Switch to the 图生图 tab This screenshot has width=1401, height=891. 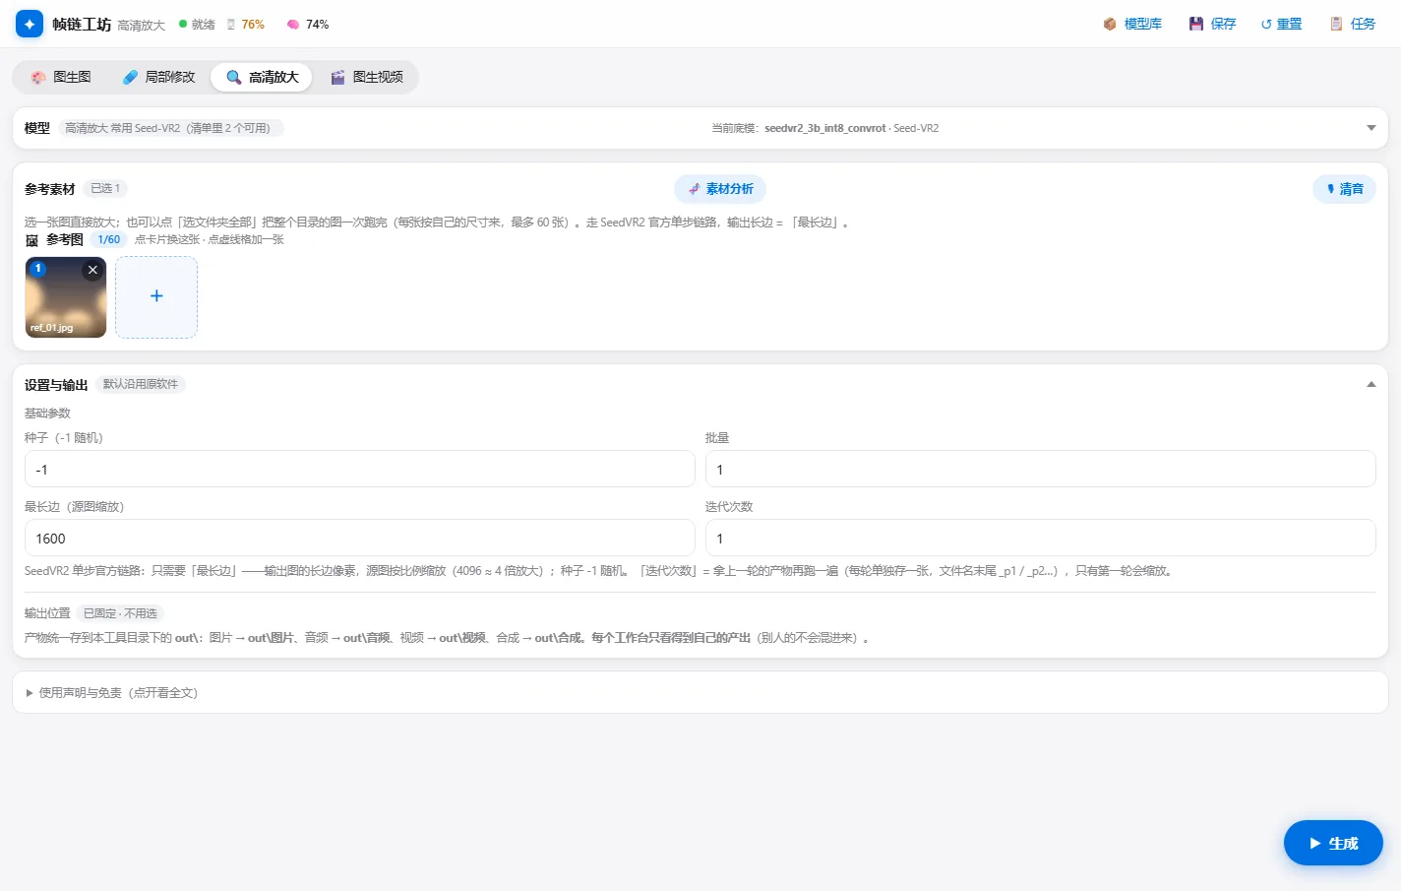(x=61, y=77)
